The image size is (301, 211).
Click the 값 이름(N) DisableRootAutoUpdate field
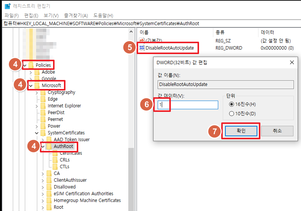pyautogui.click(x=225, y=84)
